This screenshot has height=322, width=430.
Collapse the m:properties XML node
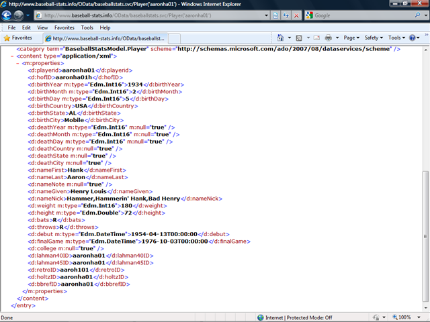[17, 63]
